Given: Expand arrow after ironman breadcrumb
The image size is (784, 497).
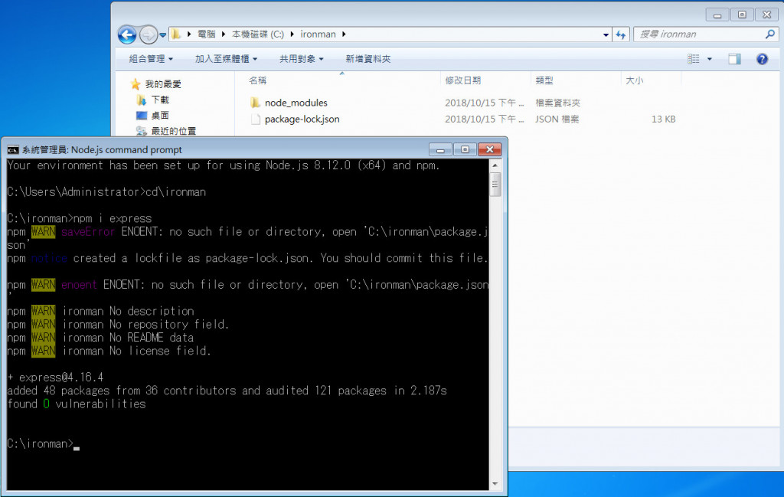Looking at the screenshot, I should [344, 34].
